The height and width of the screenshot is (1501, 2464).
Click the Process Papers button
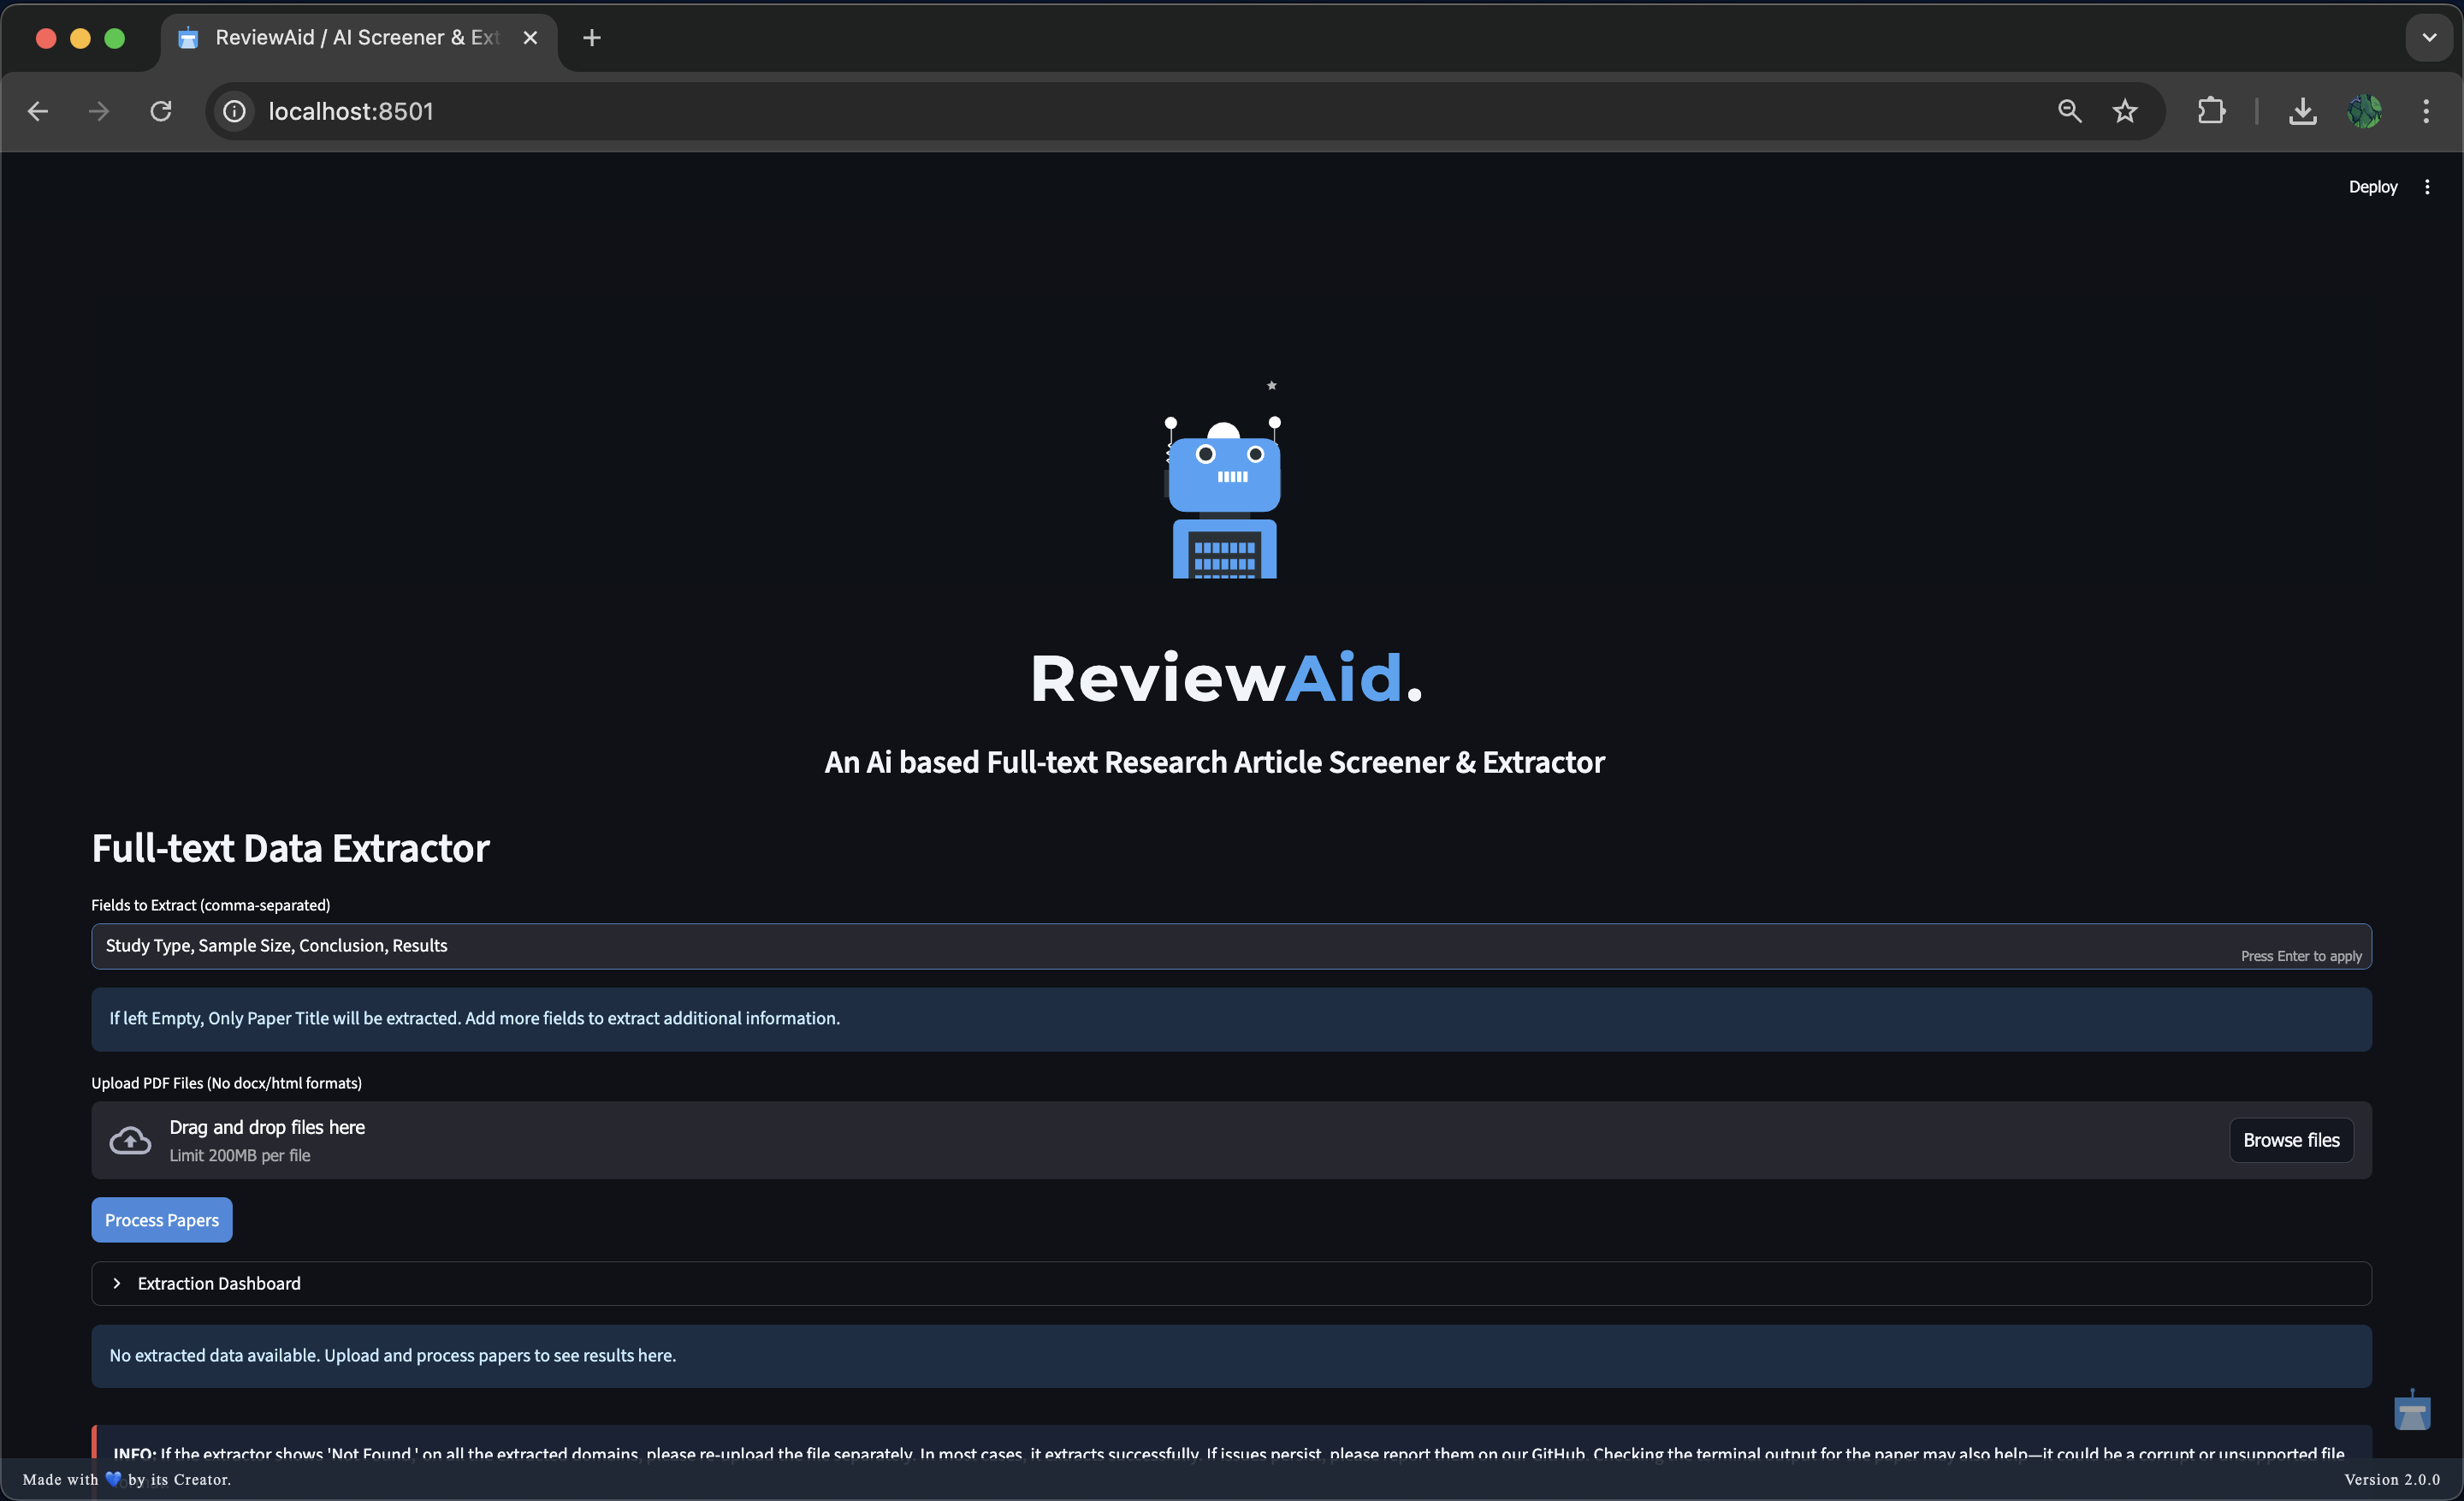161,1219
